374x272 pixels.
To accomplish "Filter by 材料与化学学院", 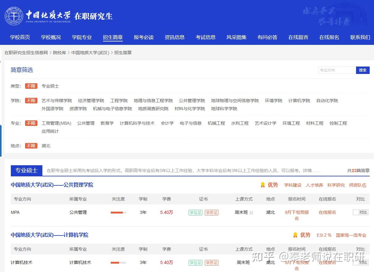I will (190, 109).
